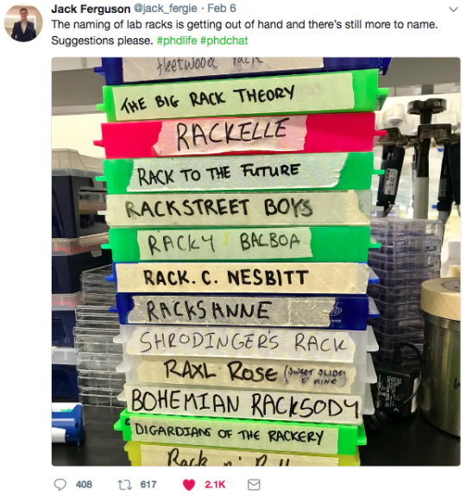Click the tweet text about lab racks
This screenshot has height=496, width=466.
(x=244, y=32)
